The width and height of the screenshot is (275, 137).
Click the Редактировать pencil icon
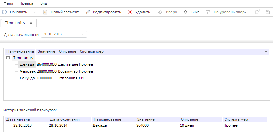point(88,12)
